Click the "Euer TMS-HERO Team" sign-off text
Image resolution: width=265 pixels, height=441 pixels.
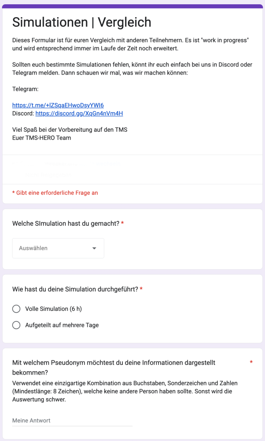tap(42, 138)
